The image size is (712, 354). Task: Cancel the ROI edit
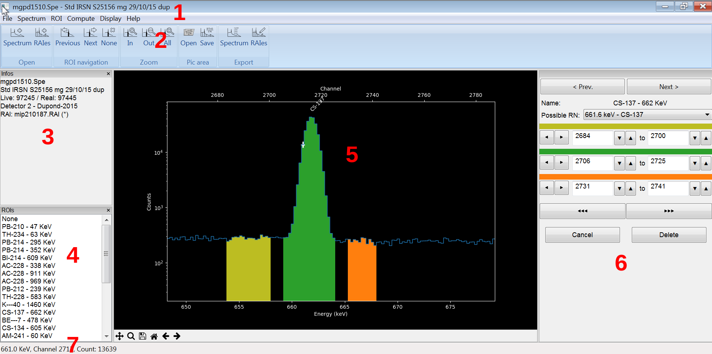tap(582, 235)
